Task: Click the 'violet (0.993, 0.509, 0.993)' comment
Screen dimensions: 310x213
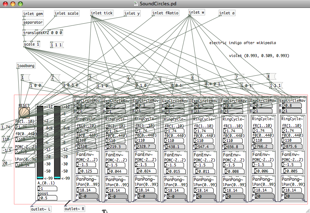Action: (x=259, y=56)
